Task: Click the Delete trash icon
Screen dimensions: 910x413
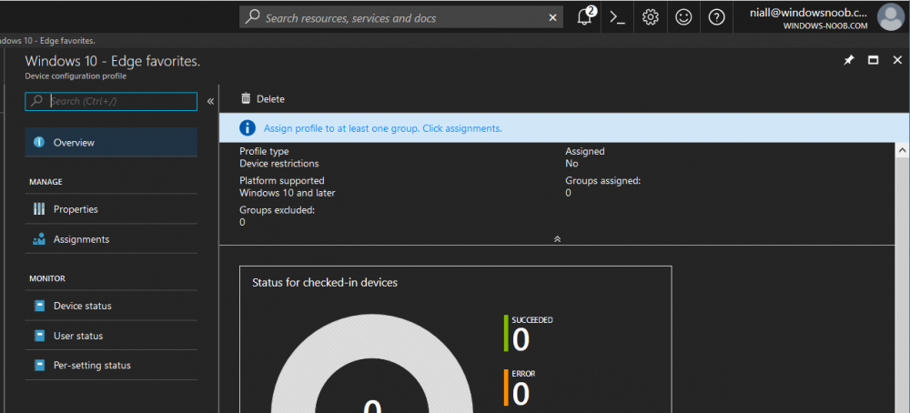Action: [246, 98]
